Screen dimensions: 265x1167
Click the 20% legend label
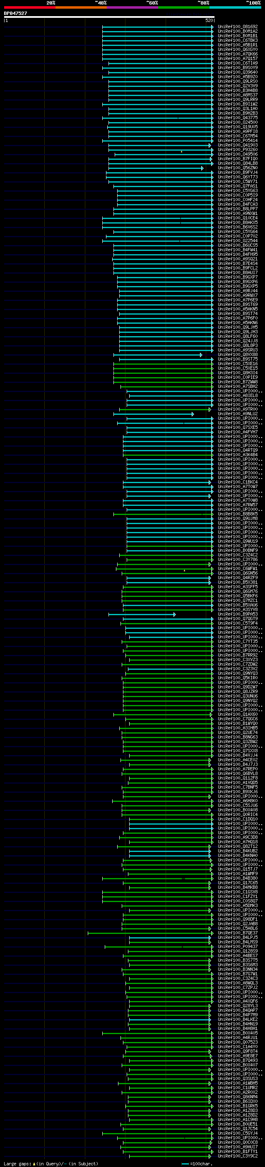pyautogui.click(x=51, y=3)
